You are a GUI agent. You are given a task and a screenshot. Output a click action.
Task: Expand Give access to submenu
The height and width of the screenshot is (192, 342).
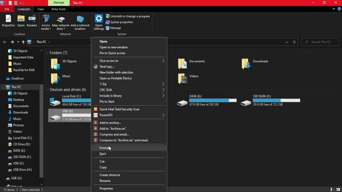click(129, 61)
